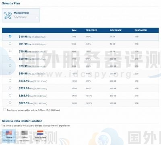The image size is (161, 145).
Task: Pick the Amsterdam Netherlands flag icon
Action: 40,133
